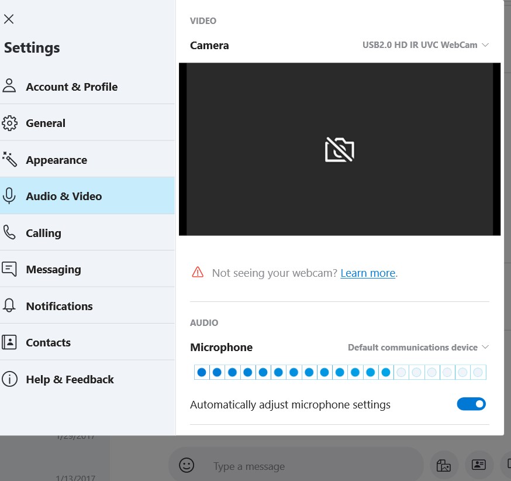Click the Contacts card icon
The width and height of the screenshot is (511, 481).
[x=9, y=342]
